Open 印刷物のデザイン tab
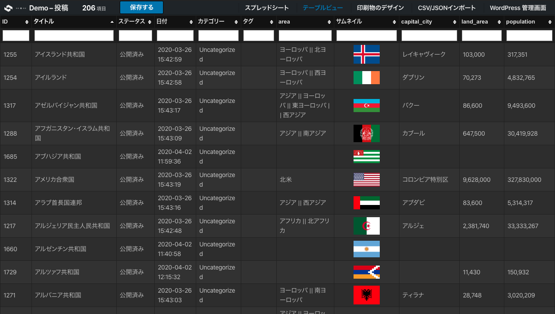 coord(380,8)
